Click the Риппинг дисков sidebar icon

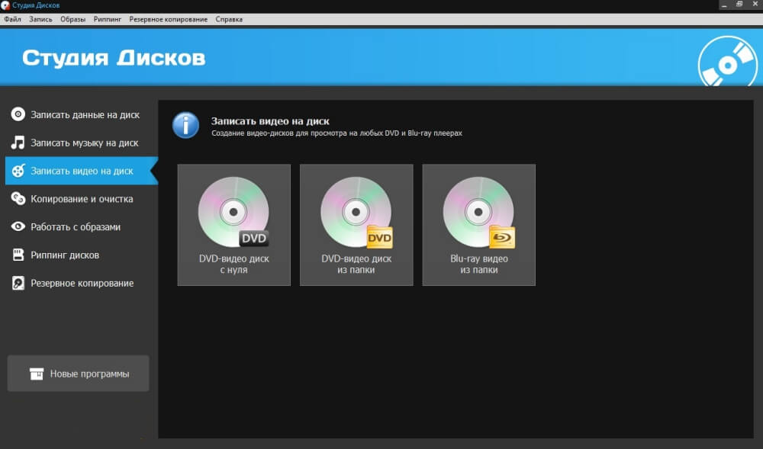(x=18, y=255)
